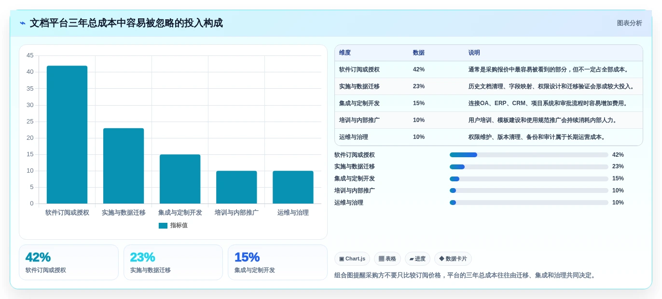
Task: Click the 图表分析 label in header
Action: click(x=629, y=23)
